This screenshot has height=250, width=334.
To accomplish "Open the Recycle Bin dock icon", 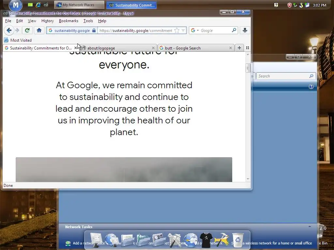I will point(237,240).
